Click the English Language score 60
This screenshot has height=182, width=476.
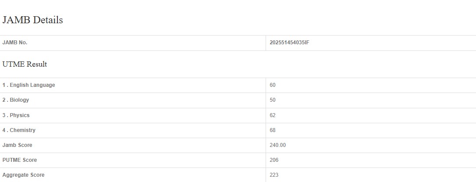(x=273, y=85)
